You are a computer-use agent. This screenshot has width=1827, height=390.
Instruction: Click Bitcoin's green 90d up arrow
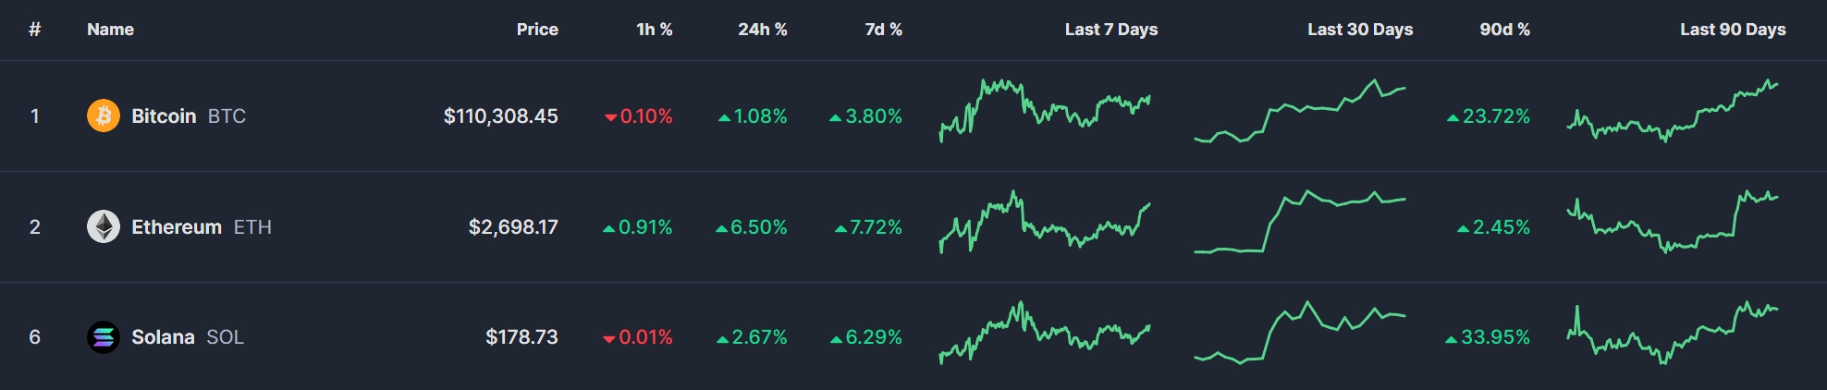(x=1453, y=117)
